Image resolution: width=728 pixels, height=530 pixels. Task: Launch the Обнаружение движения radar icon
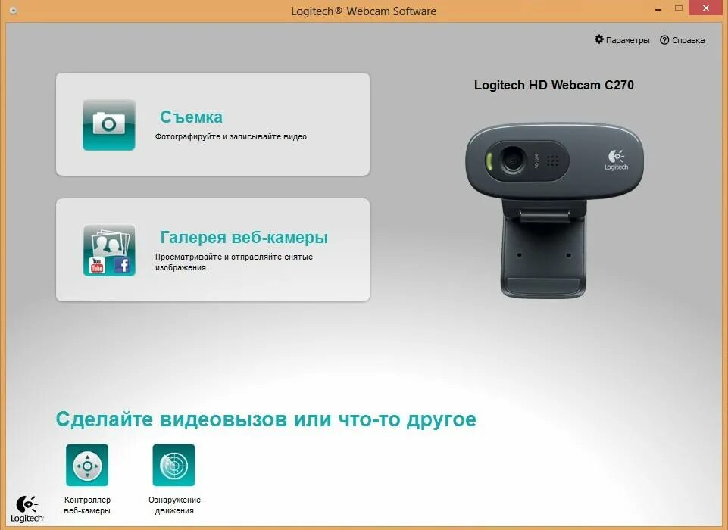tap(173, 465)
